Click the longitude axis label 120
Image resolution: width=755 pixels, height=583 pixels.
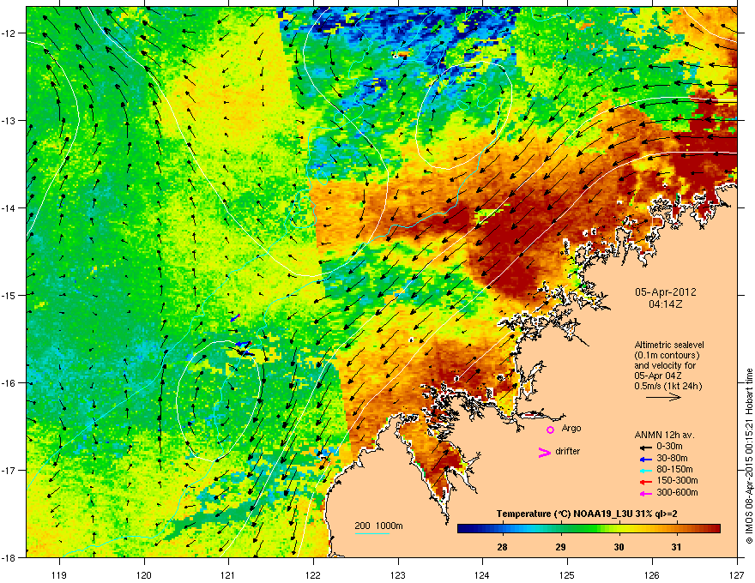point(144,574)
